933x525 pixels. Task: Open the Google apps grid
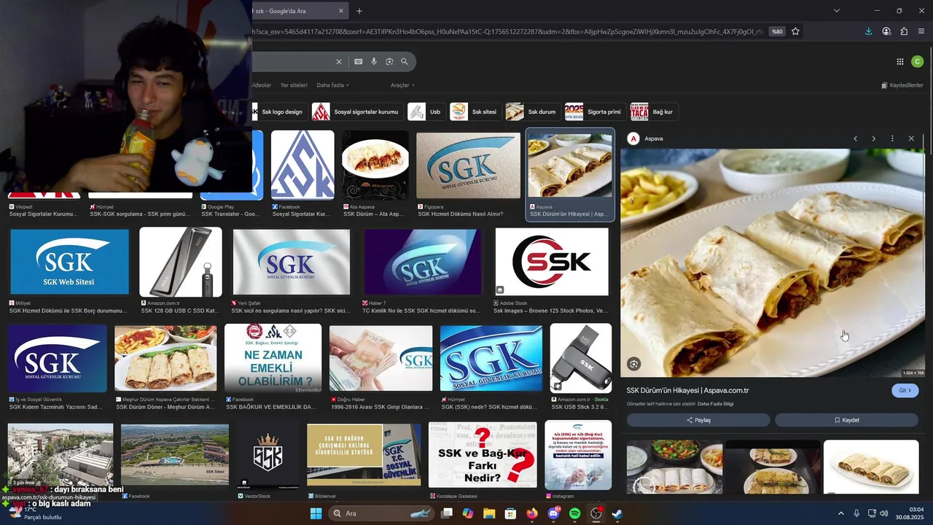click(900, 62)
